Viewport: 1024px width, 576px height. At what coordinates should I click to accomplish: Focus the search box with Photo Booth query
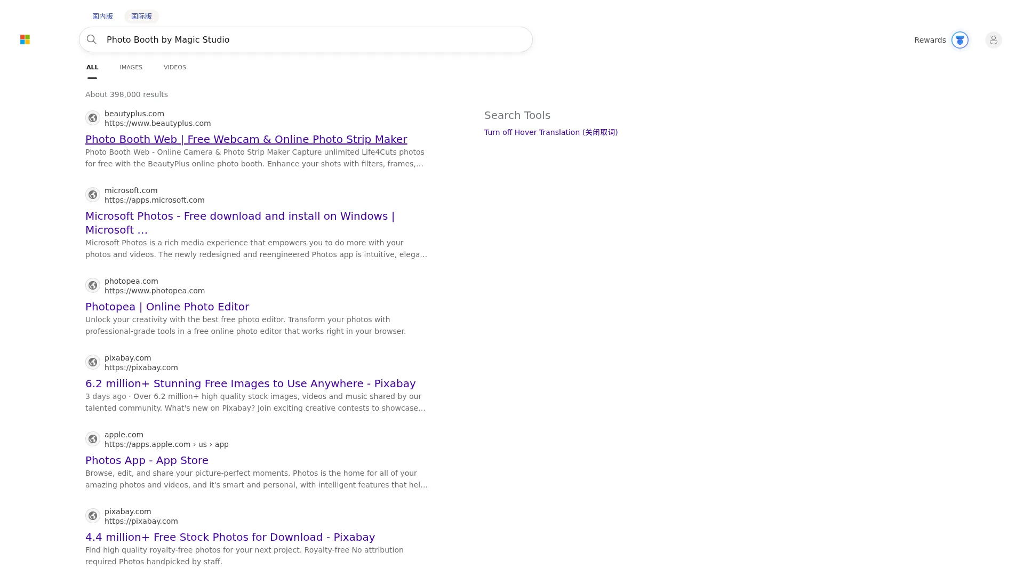click(306, 39)
